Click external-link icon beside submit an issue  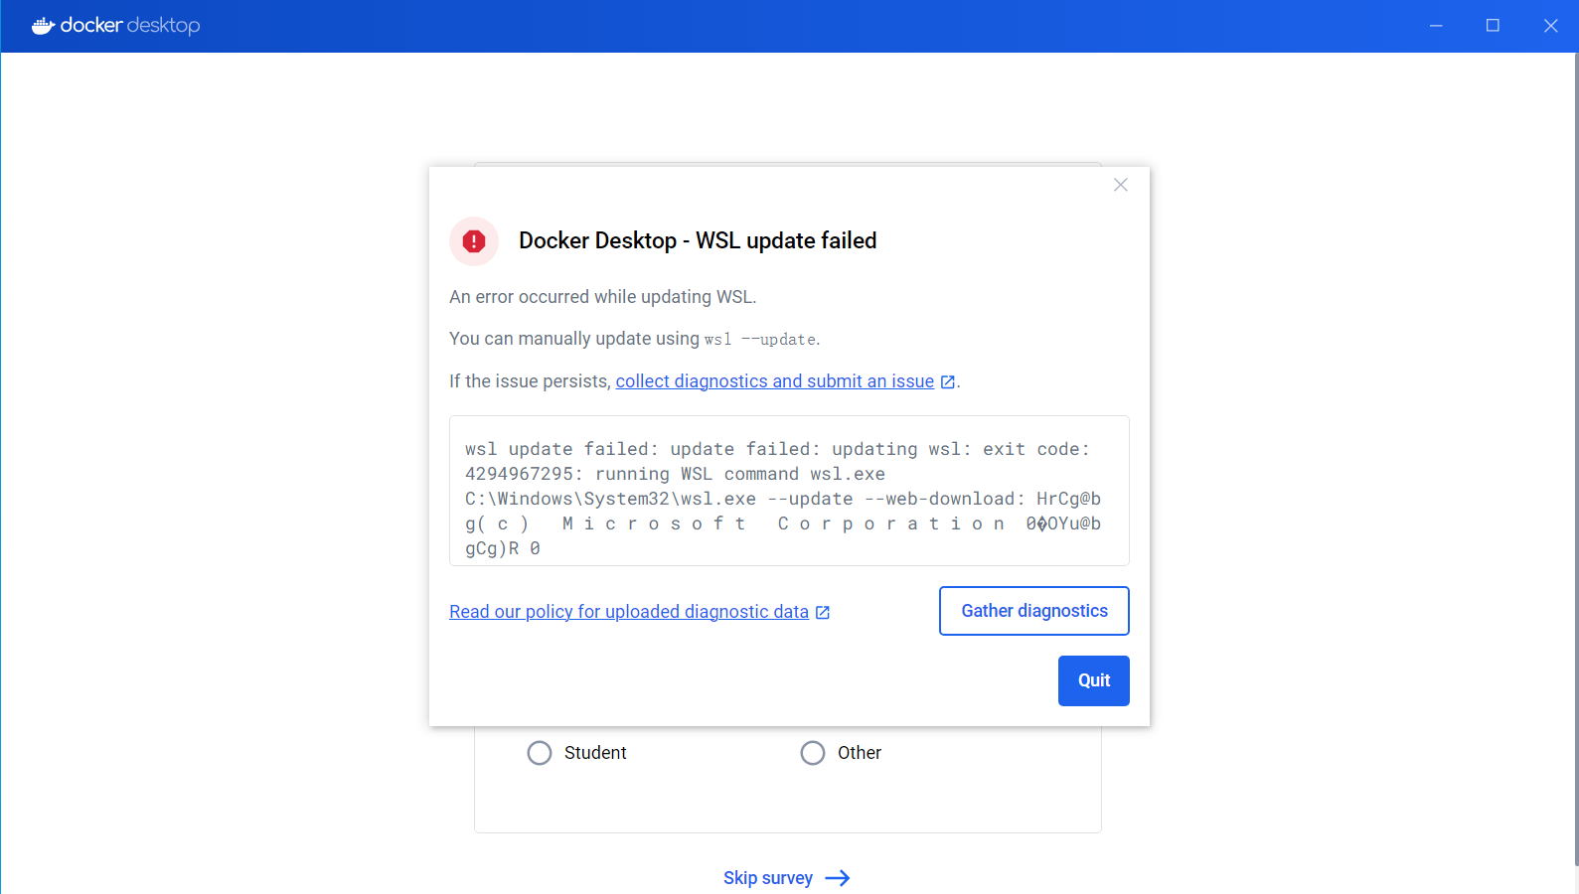(x=948, y=382)
